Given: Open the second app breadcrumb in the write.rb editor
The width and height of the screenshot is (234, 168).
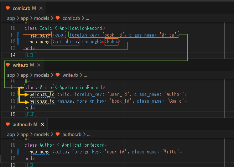Looking at the screenshot, I should 25,75.
